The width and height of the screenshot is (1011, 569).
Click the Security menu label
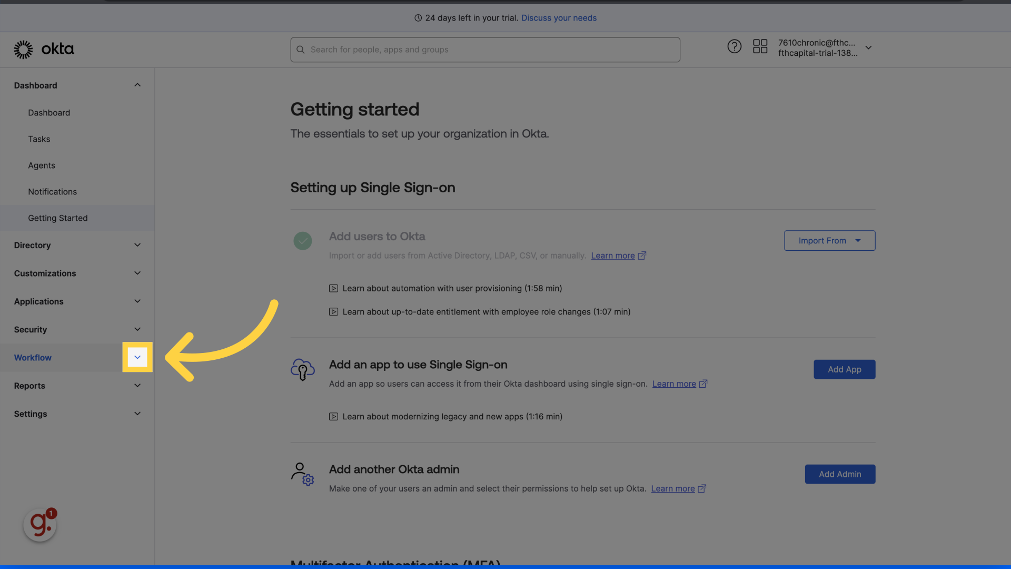[31, 330]
